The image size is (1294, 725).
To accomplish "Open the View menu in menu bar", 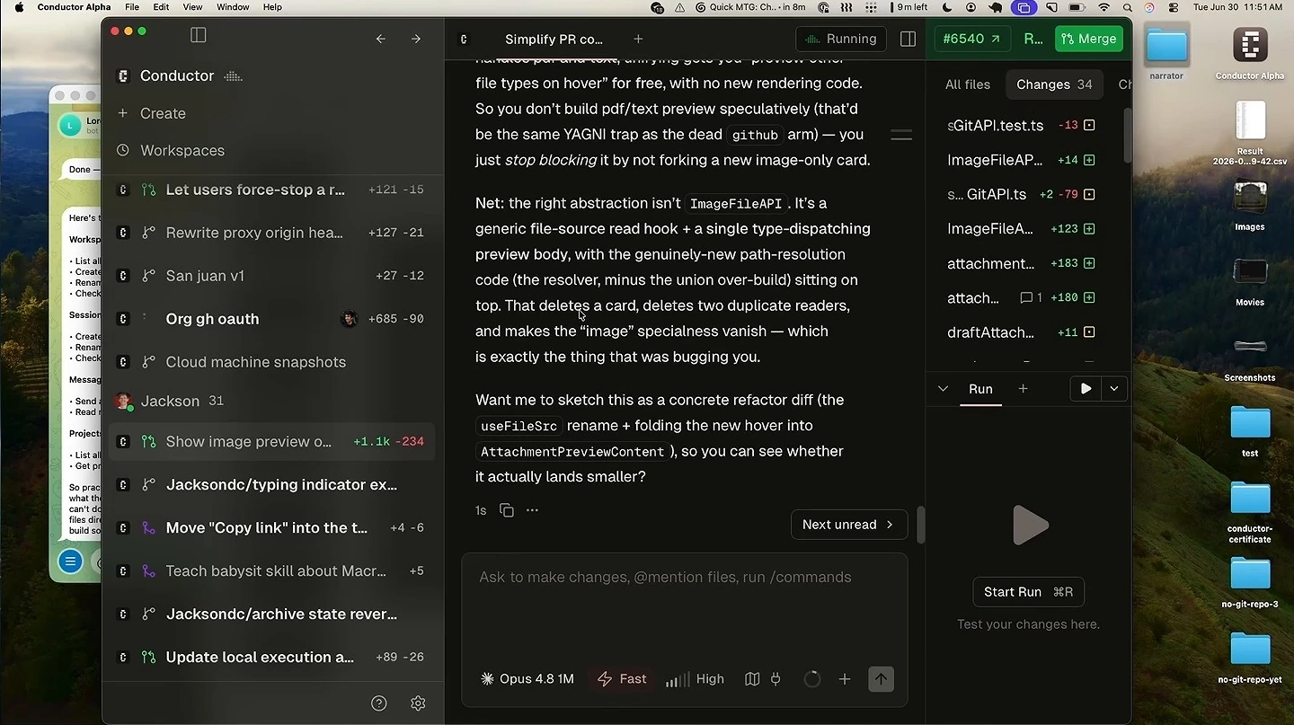I will point(192,7).
